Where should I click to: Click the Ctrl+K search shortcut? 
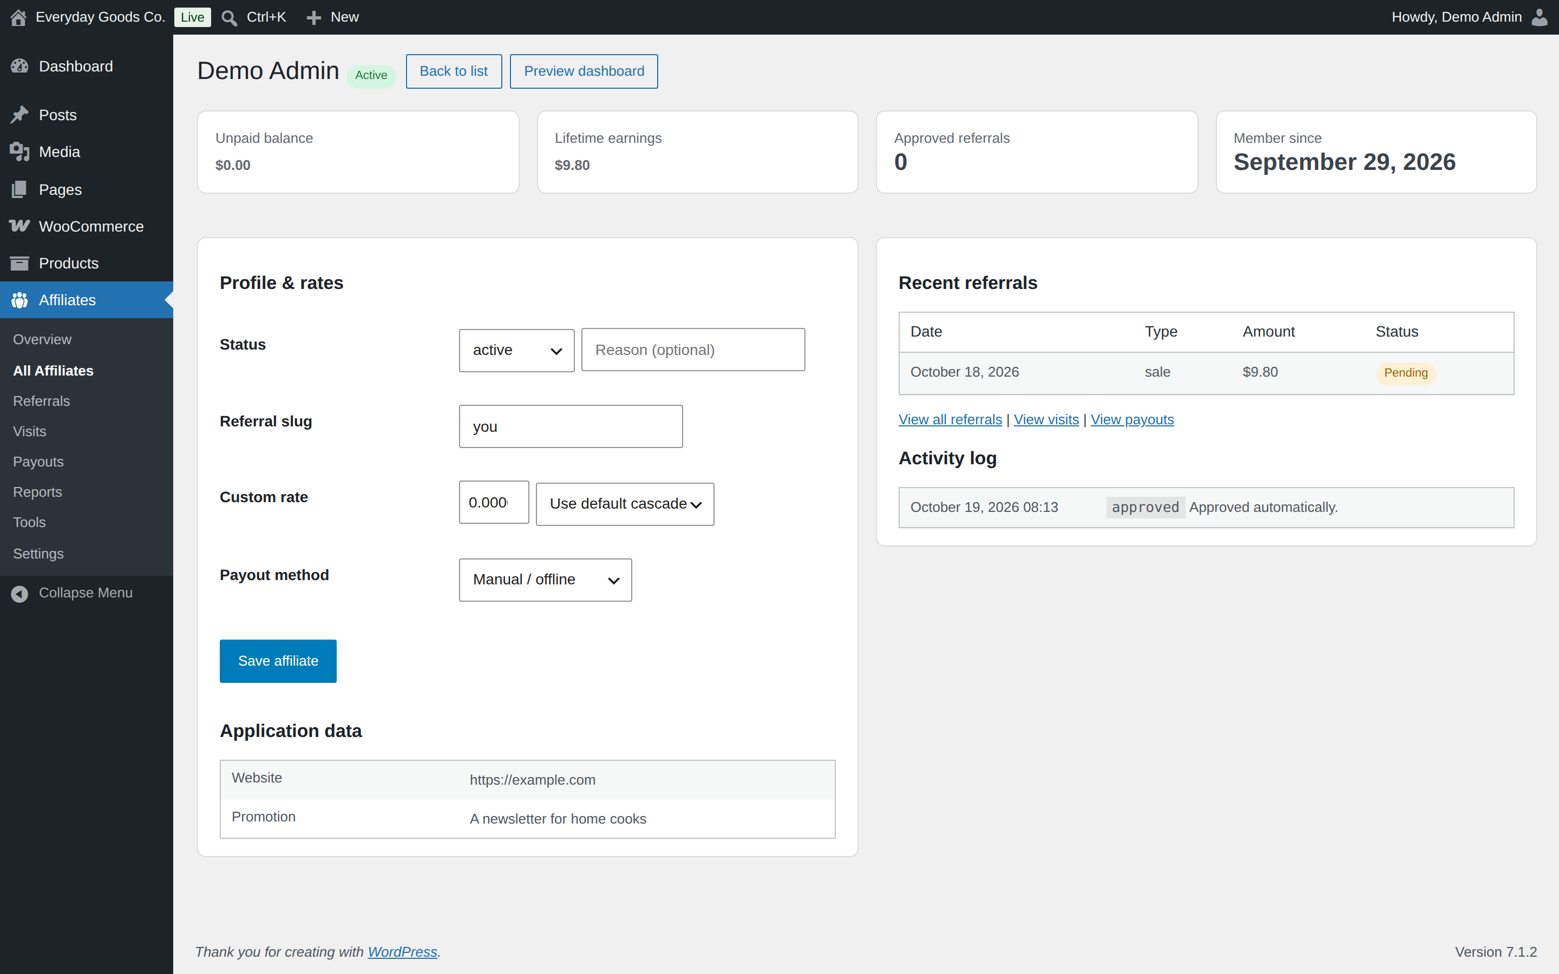coord(266,17)
